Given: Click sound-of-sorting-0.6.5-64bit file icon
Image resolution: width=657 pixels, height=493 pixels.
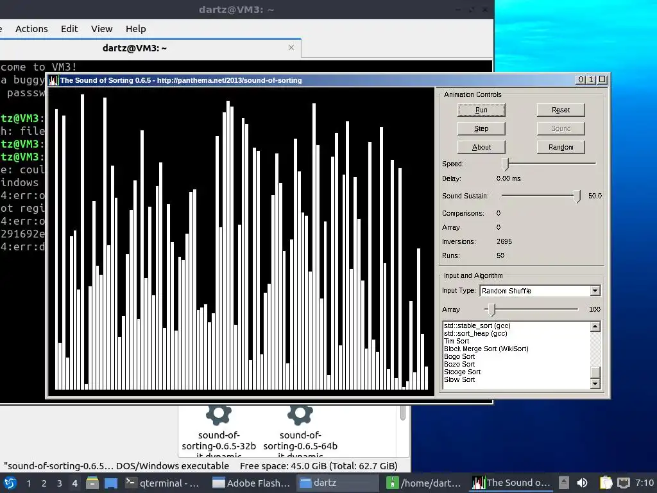Looking at the screenshot, I should [300, 414].
